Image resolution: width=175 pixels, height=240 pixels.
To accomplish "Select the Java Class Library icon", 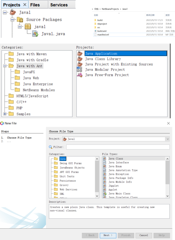I will click(x=80, y=59).
